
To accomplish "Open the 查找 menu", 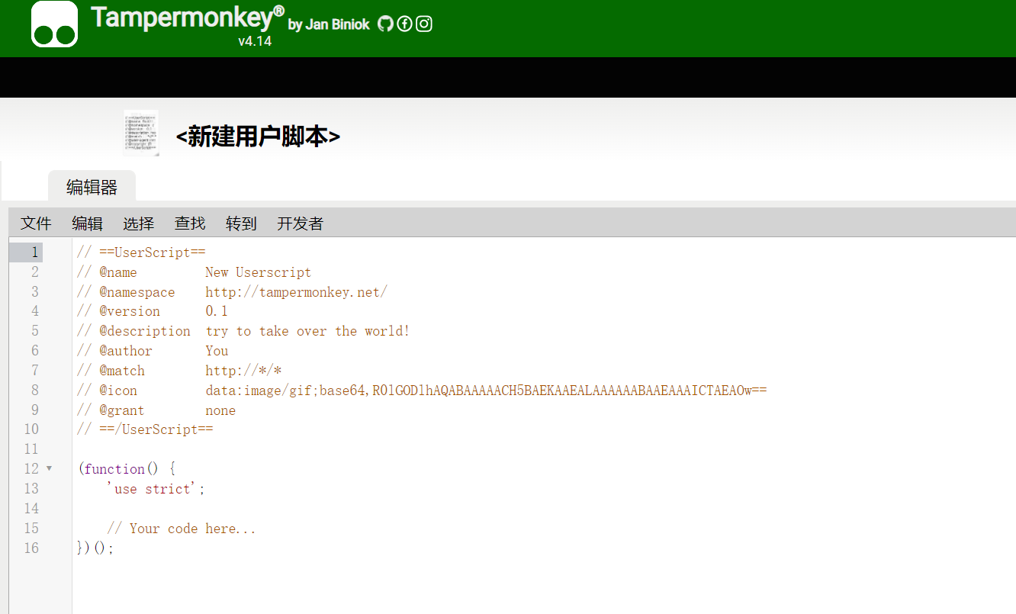I will tap(190, 223).
